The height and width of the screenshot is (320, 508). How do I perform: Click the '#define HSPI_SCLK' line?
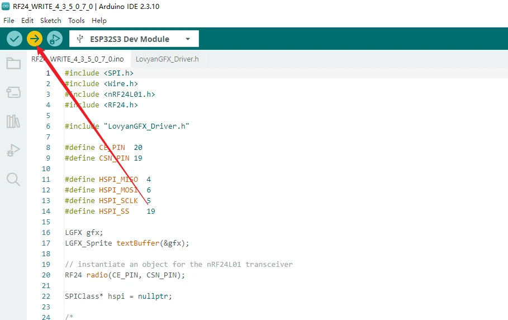coord(108,201)
